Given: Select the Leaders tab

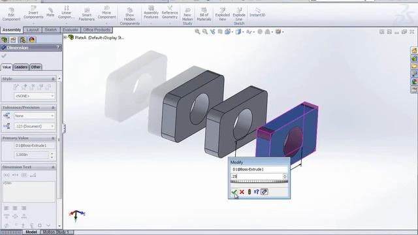Looking at the screenshot, I should (x=21, y=67).
